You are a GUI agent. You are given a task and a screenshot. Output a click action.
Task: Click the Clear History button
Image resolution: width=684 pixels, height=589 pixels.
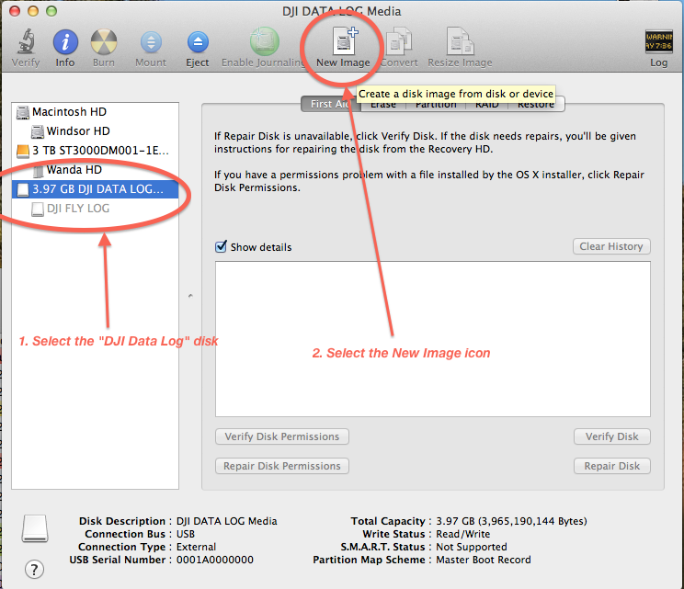(611, 246)
